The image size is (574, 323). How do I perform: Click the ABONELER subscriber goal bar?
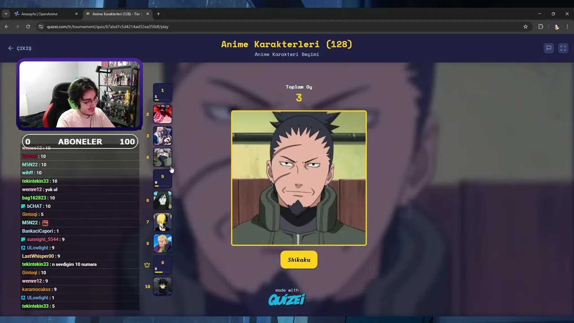point(80,141)
